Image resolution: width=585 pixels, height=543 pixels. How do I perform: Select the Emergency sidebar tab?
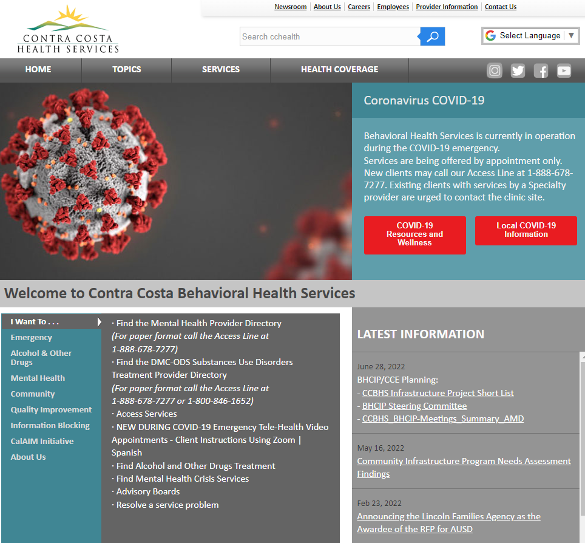tap(32, 337)
